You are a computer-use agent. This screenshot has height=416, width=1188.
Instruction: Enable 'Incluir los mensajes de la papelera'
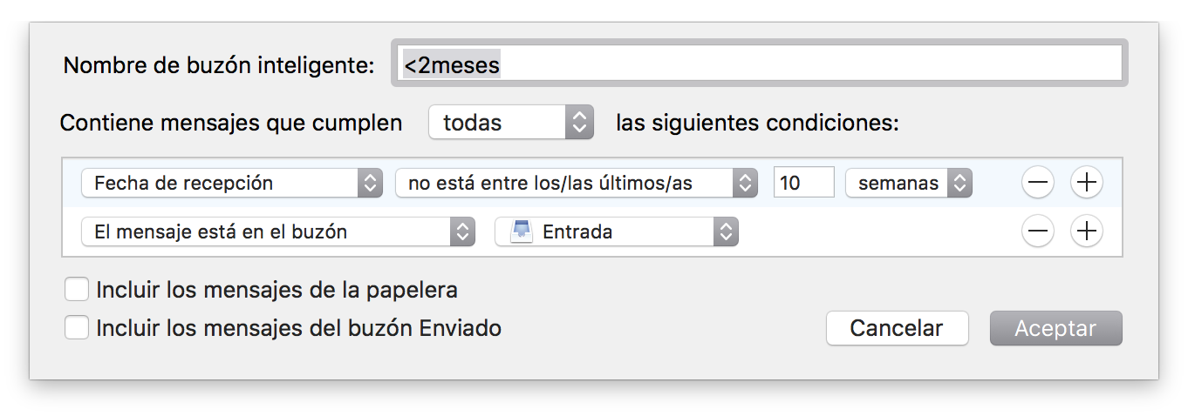(x=77, y=289)
